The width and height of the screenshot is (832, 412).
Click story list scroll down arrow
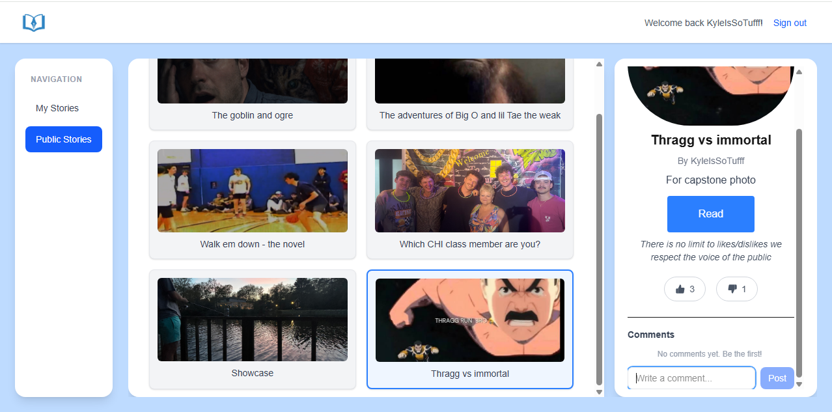coord(599,392)
